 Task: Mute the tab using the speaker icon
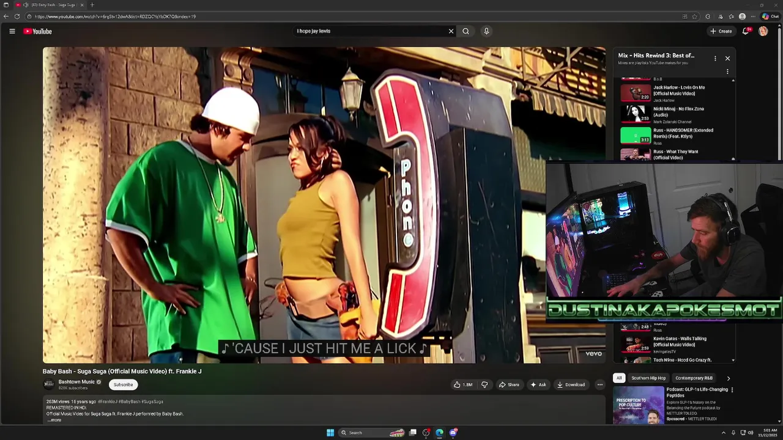click(26, 5)
